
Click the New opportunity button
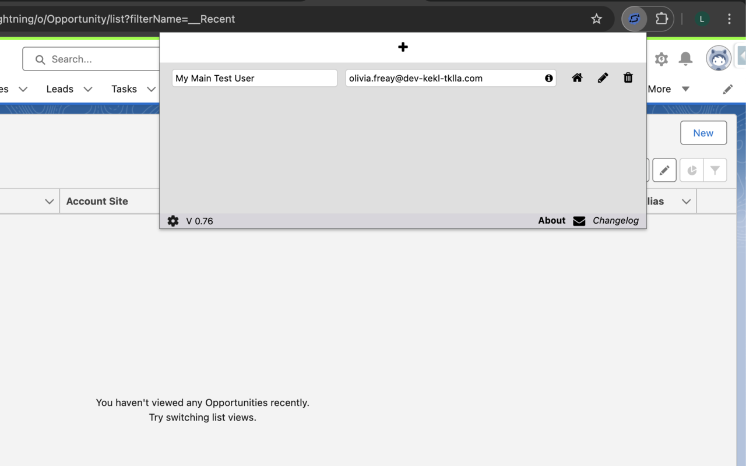click(x=703, y=133)
